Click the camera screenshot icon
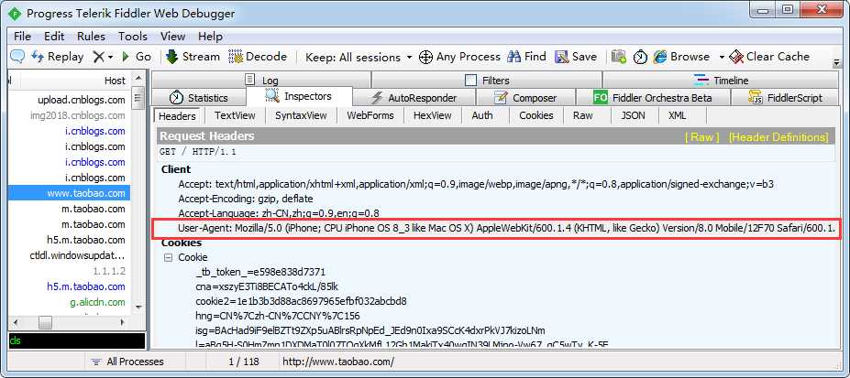The width and height of the screenshot is (850, 378). tap(619, 57)
